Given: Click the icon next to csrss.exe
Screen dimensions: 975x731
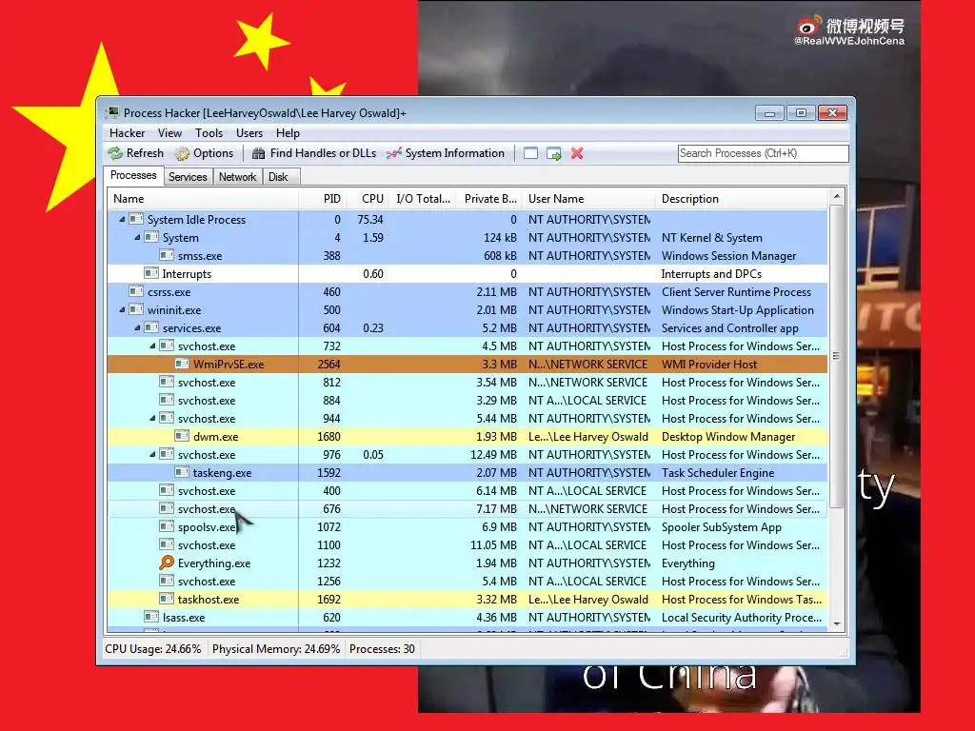Looking at the screenshot, I should point(136,291).
